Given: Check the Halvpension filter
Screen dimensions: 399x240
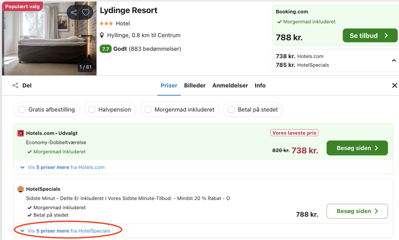Looking at the screenshot, I should click(92, 110).
